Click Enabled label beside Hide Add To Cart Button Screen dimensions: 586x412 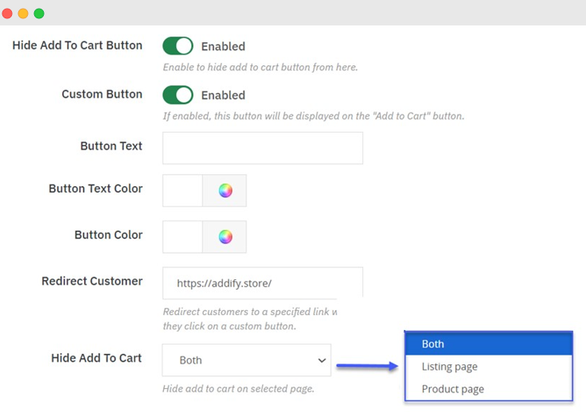[223, 47]
